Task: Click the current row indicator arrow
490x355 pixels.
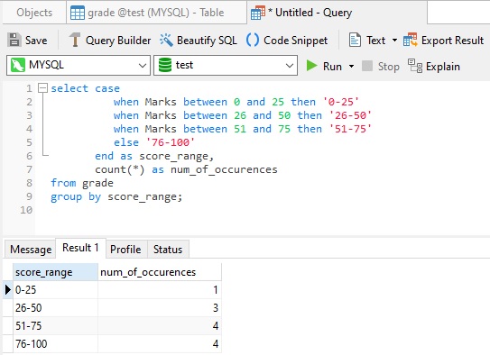Action: (8, 290)
